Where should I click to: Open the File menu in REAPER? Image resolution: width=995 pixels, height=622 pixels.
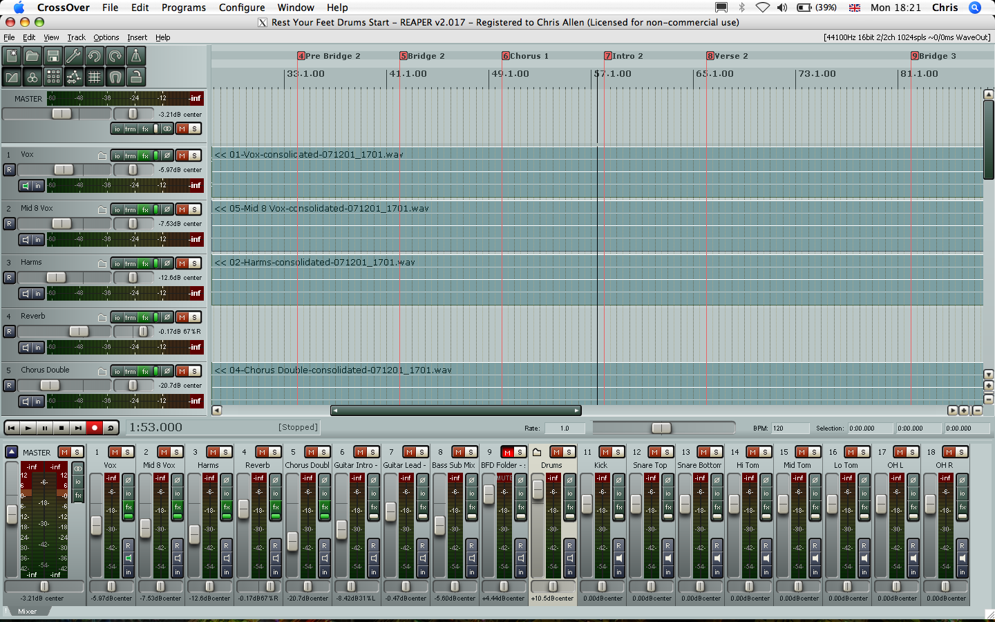click(9, 37)
